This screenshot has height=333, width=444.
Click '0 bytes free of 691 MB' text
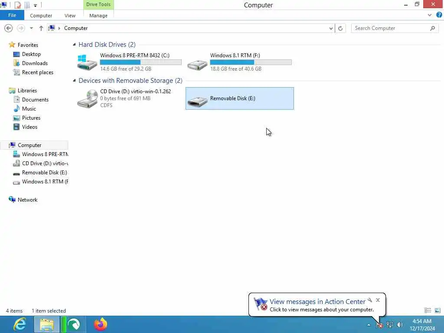125,98
